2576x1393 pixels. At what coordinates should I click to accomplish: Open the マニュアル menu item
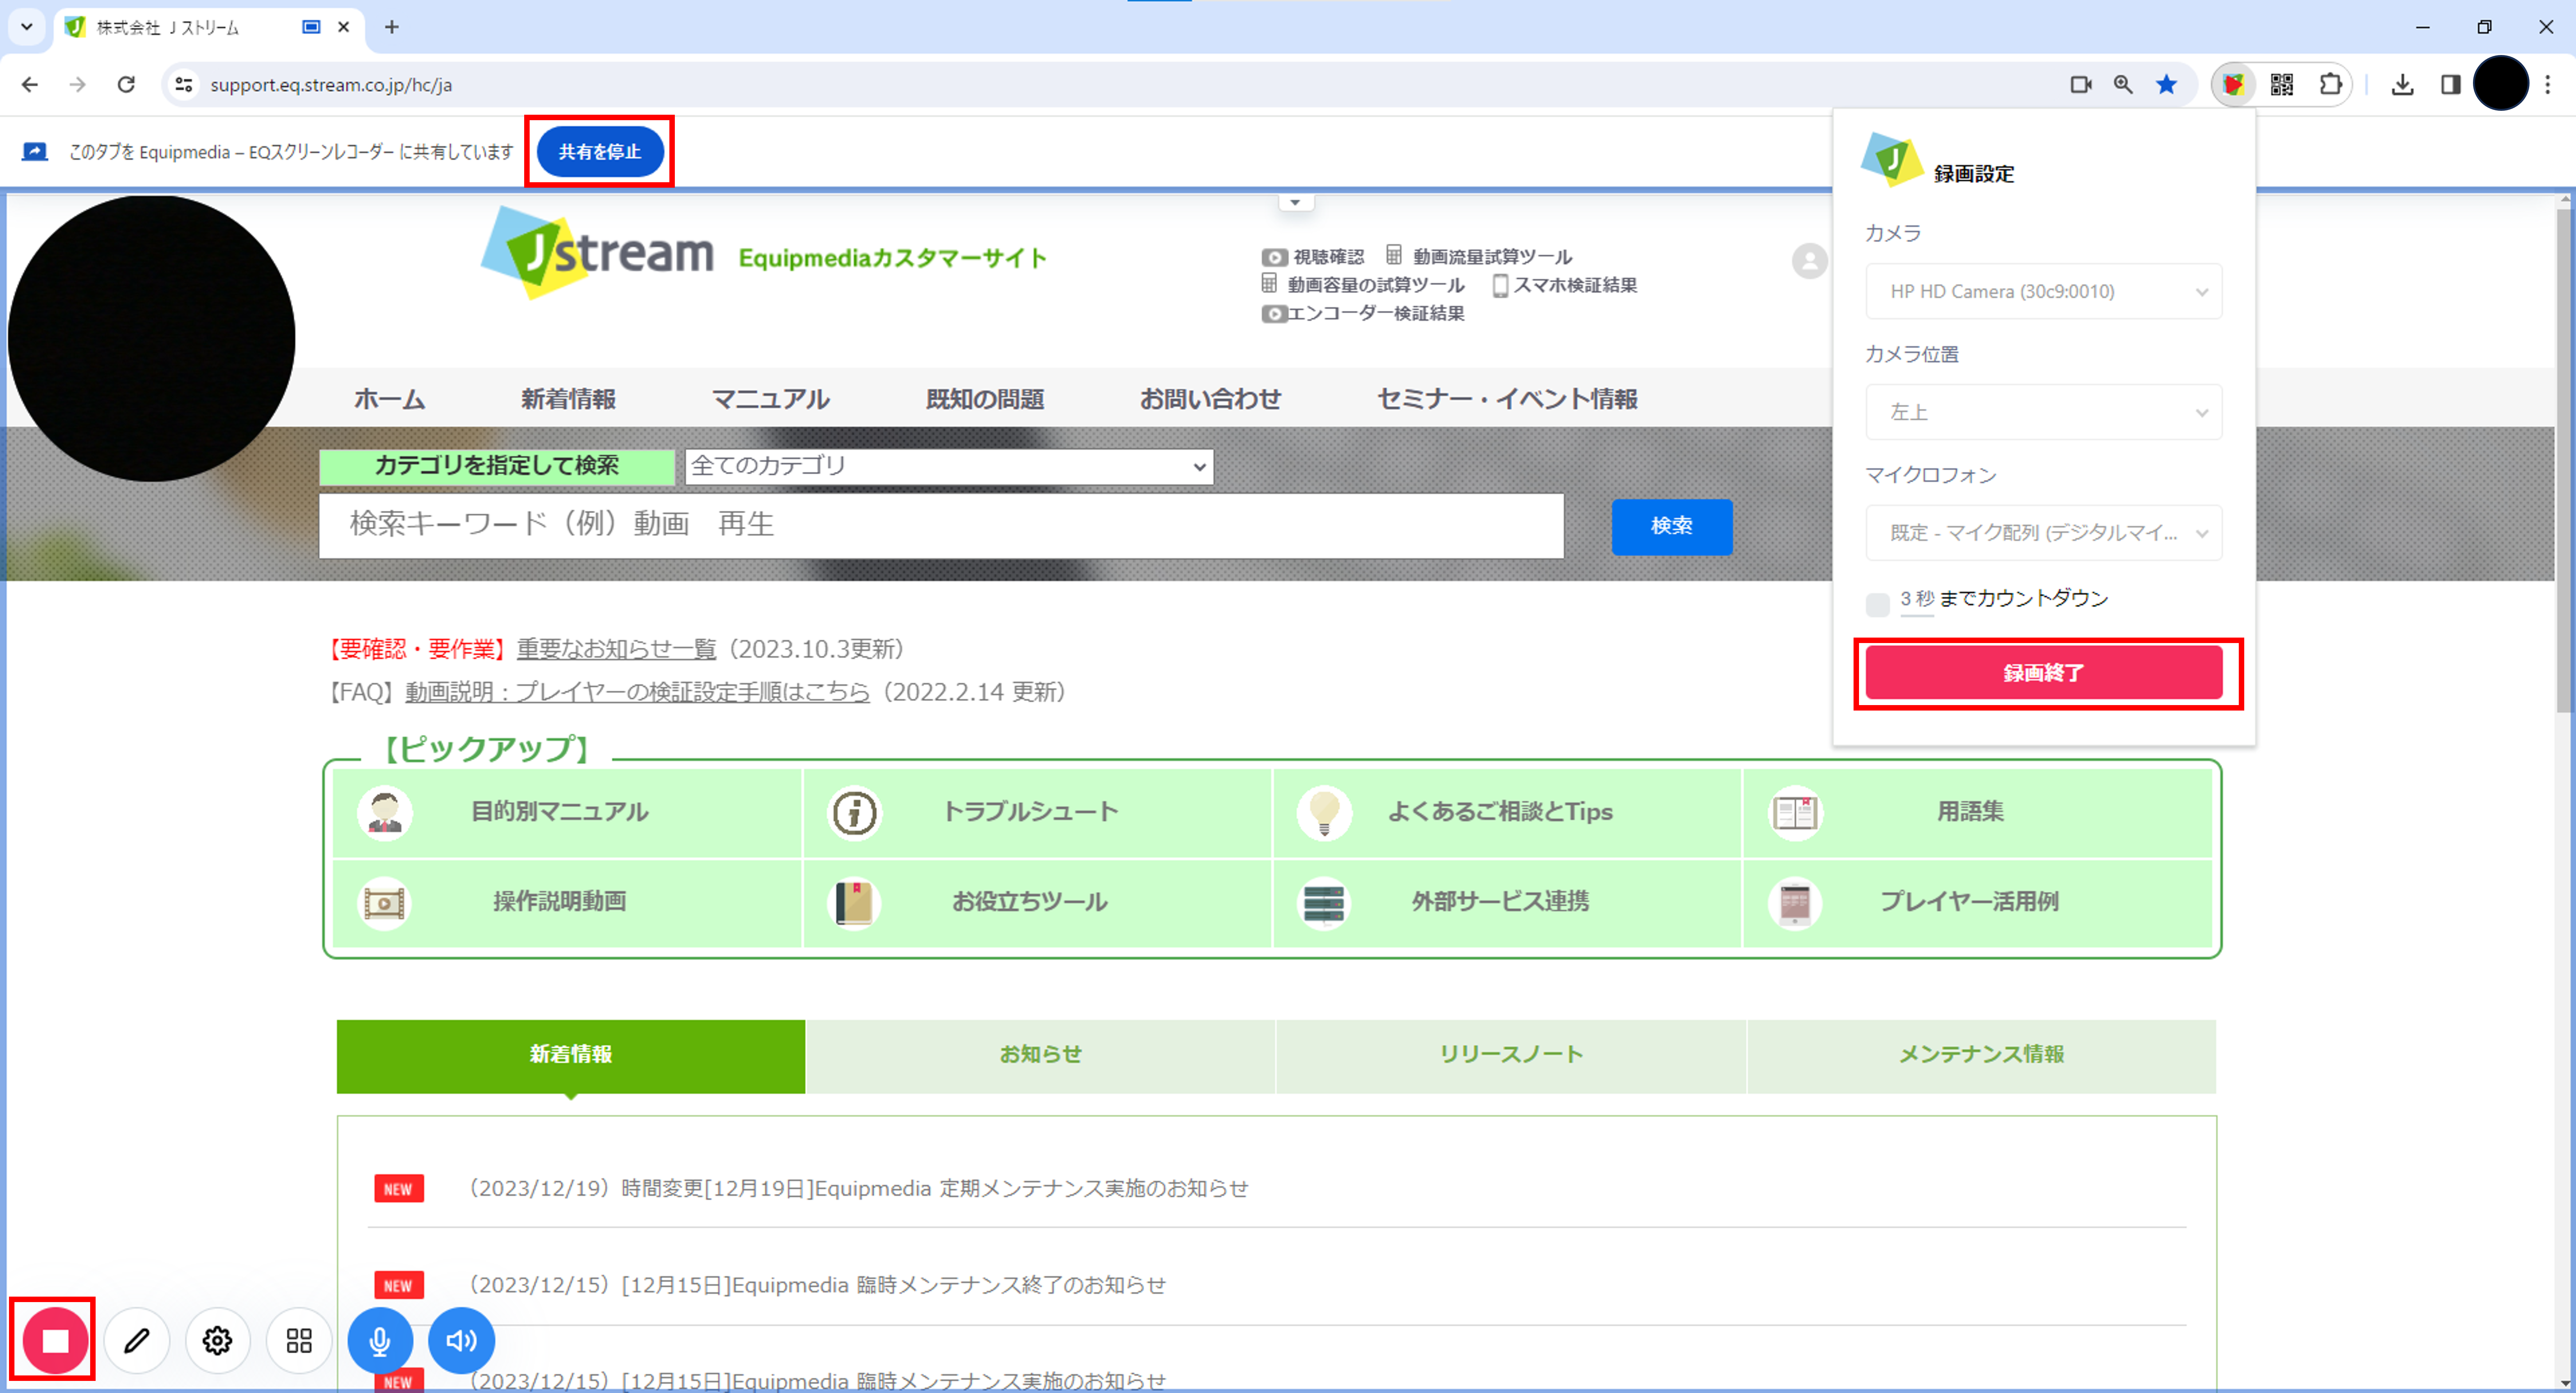point(770,399)
